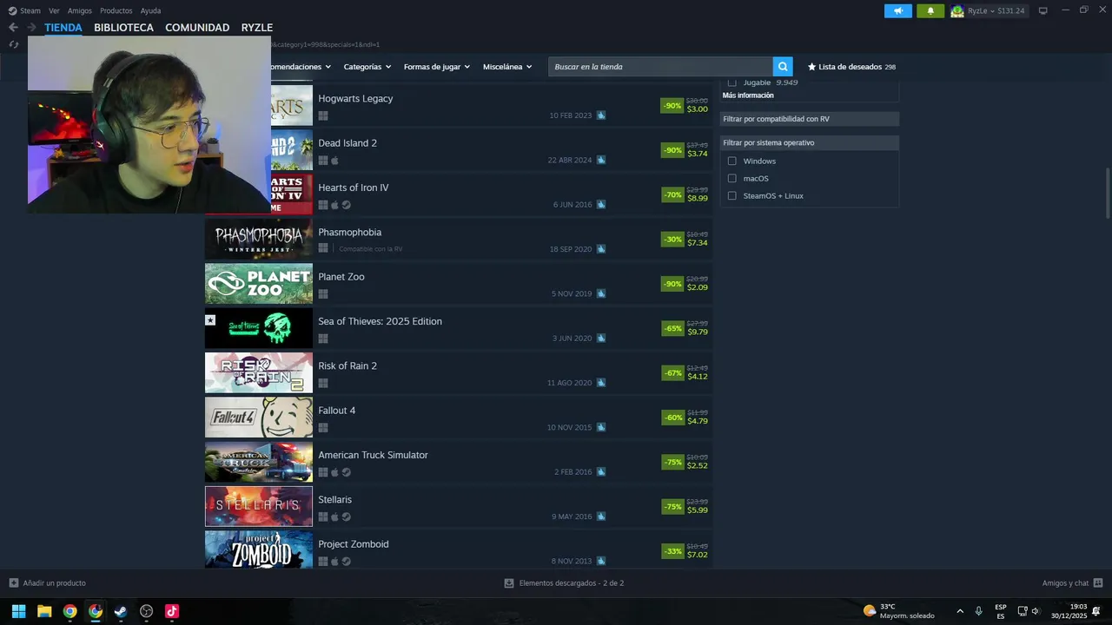
Task: Open the Ver menu
Action: (54, 10)
